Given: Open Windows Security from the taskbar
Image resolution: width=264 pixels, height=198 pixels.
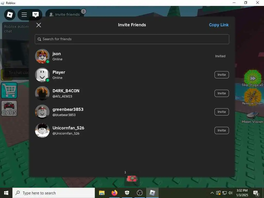Looking at the screenshot, I should 127,193.
